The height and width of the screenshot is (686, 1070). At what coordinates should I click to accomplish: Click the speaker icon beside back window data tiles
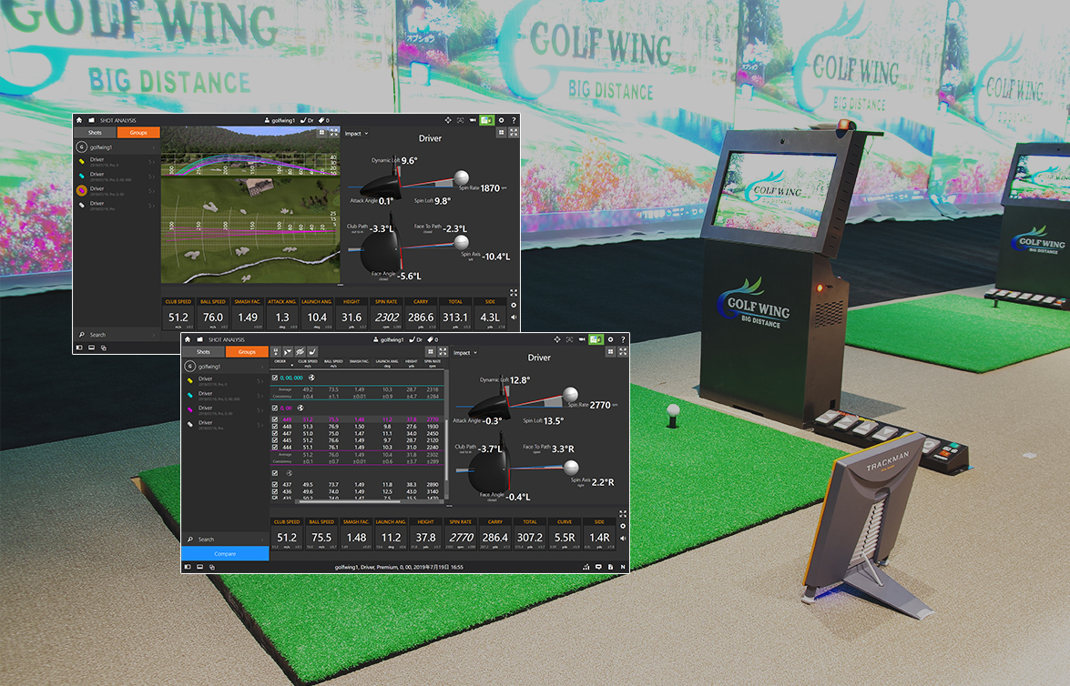point(514,318)
